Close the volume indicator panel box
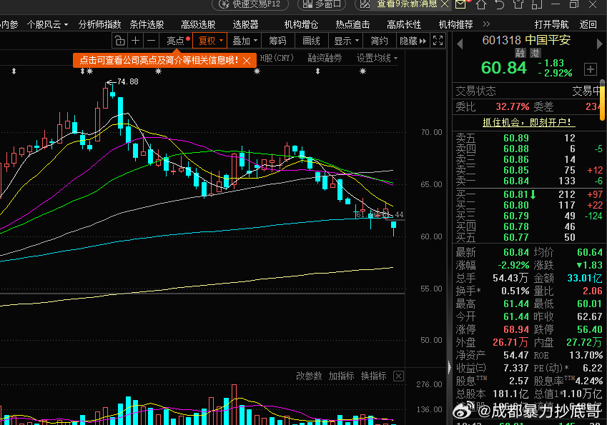 click(398, 376)
